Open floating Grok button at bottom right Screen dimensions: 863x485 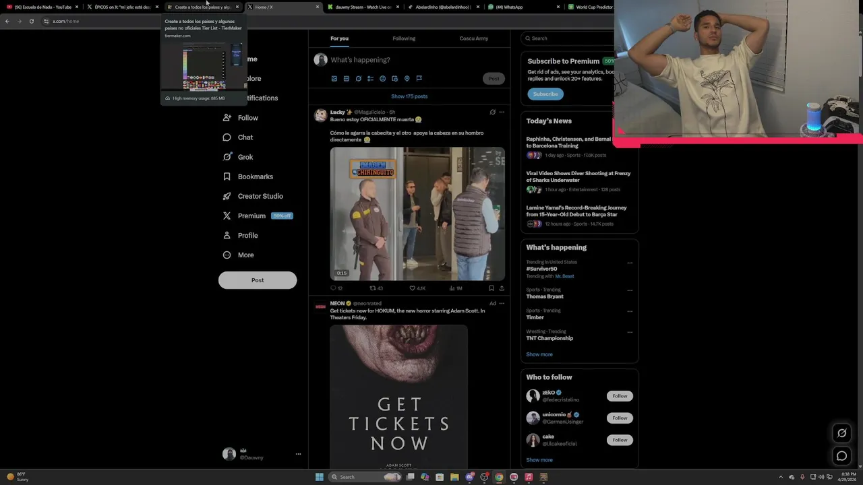[x=841, y=433]
